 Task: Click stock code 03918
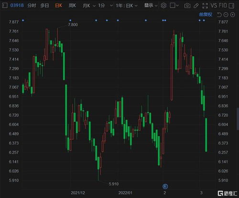coord(17,5)
